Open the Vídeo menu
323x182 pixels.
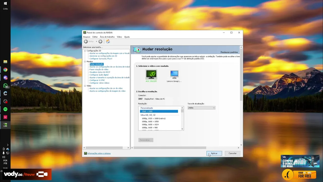point(119,37)
